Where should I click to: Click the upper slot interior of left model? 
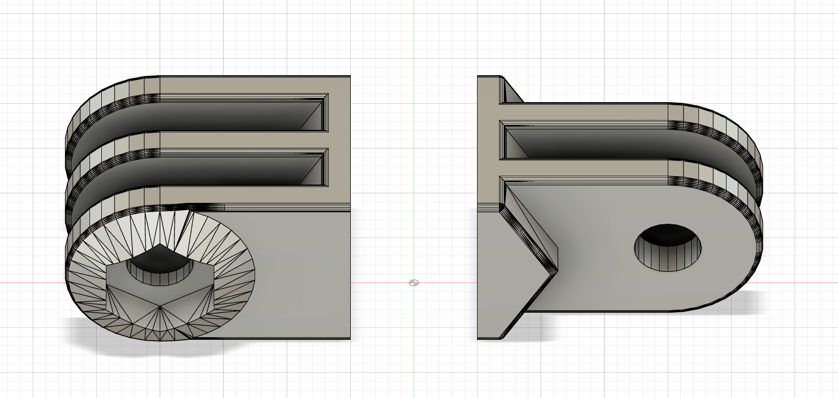tap(230, 115)
